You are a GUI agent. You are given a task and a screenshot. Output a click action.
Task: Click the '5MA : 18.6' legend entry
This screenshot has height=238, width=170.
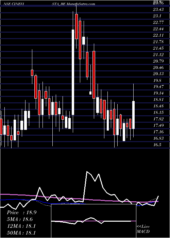point(20,219)
